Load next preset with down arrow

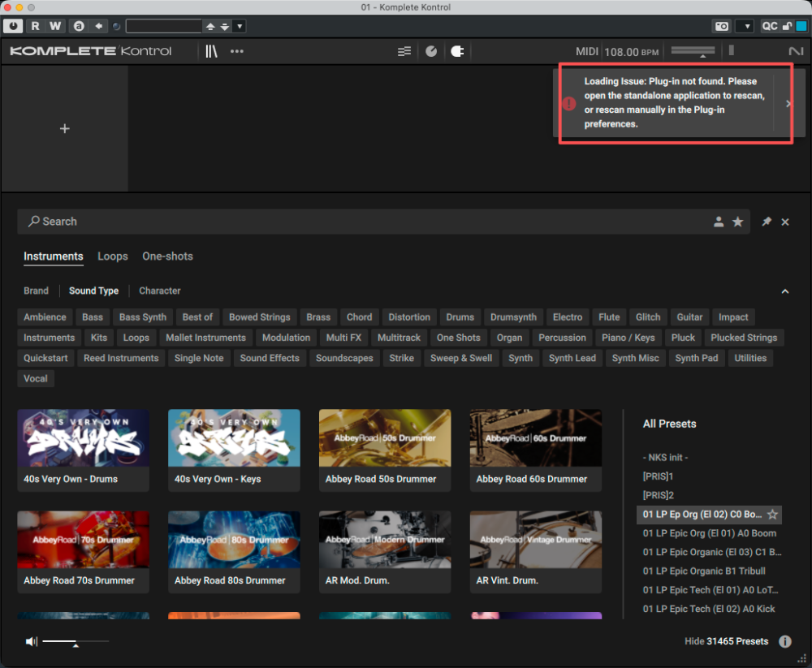click(225, 27)
